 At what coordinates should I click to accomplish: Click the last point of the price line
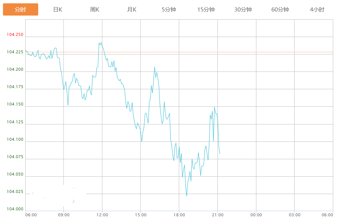point(220,154)
